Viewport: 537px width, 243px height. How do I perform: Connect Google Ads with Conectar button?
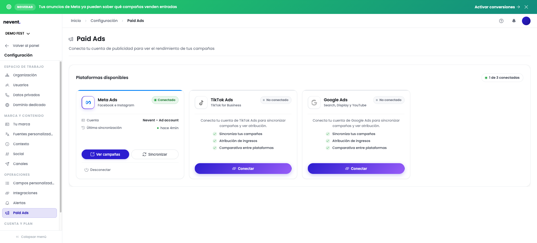pos(356,169)
